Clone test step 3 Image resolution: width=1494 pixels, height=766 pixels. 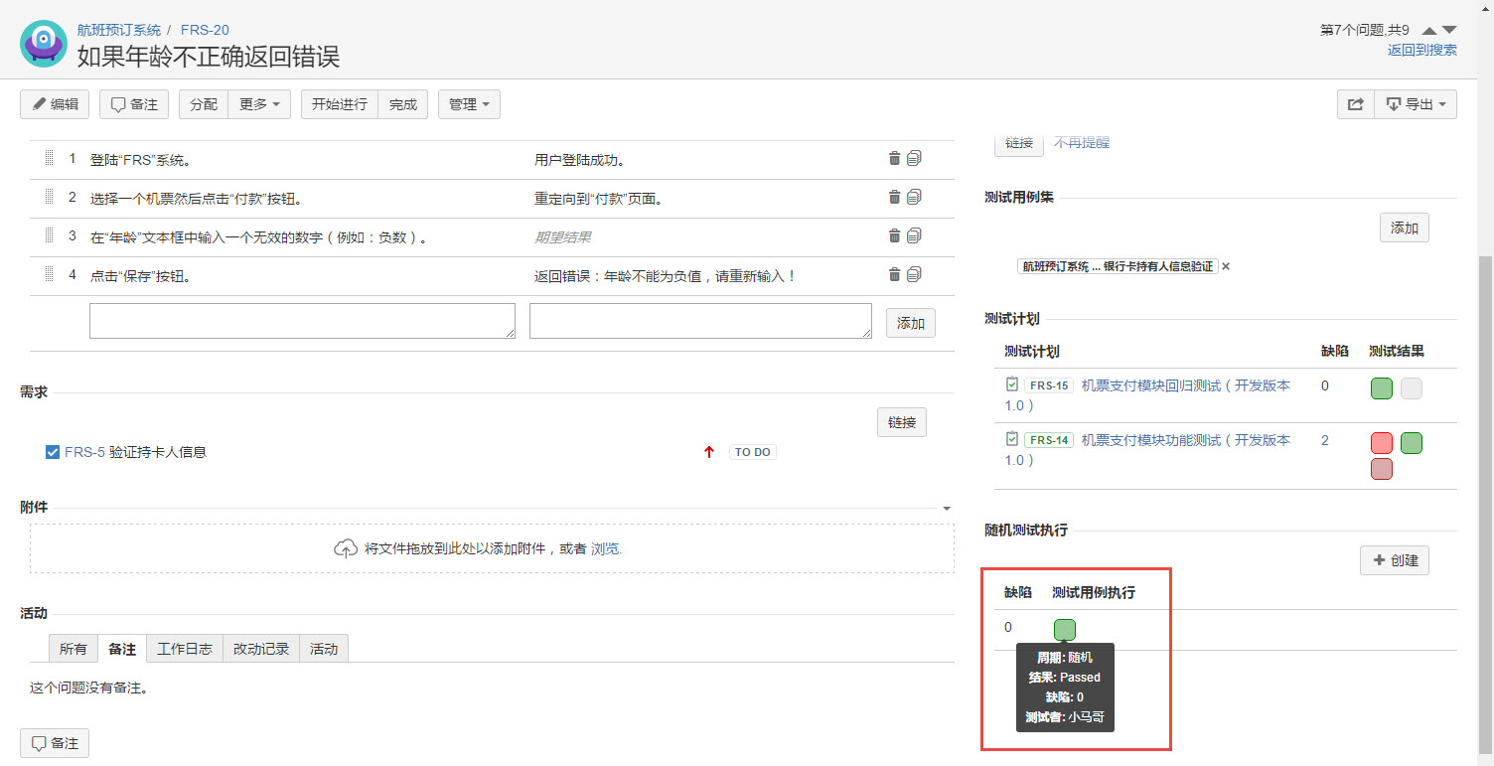tap(914, 235)
